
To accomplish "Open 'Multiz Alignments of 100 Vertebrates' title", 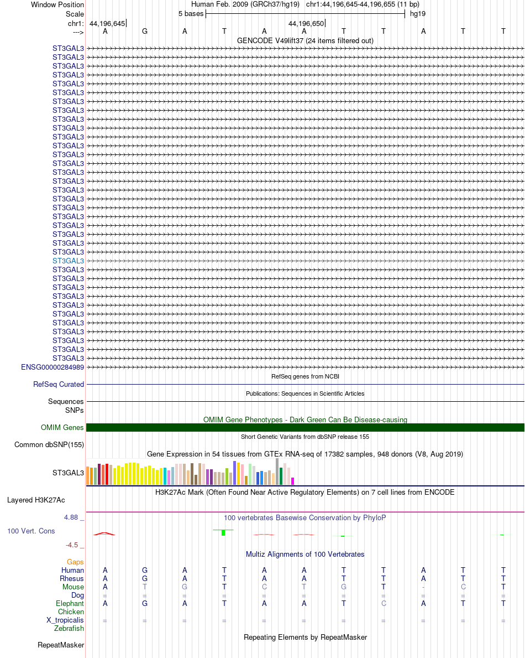I will [x=305, y=555].
